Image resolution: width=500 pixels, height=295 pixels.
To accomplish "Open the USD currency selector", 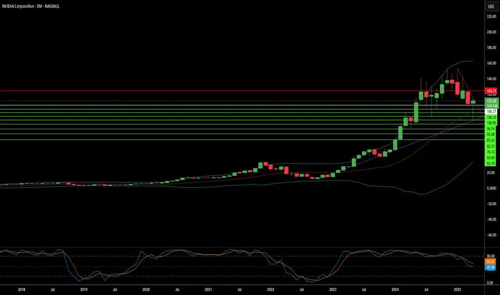I will tap(491, 6).
